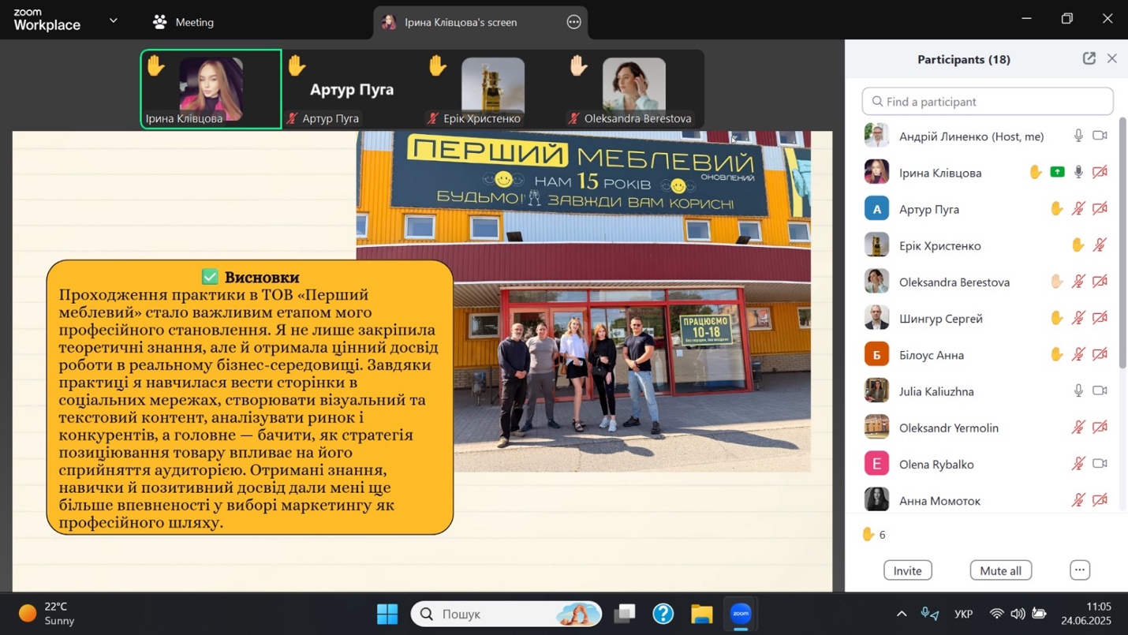Click Ірина Клівцова's raised hand icon

pyautogui.click(x=1036, y=172)
